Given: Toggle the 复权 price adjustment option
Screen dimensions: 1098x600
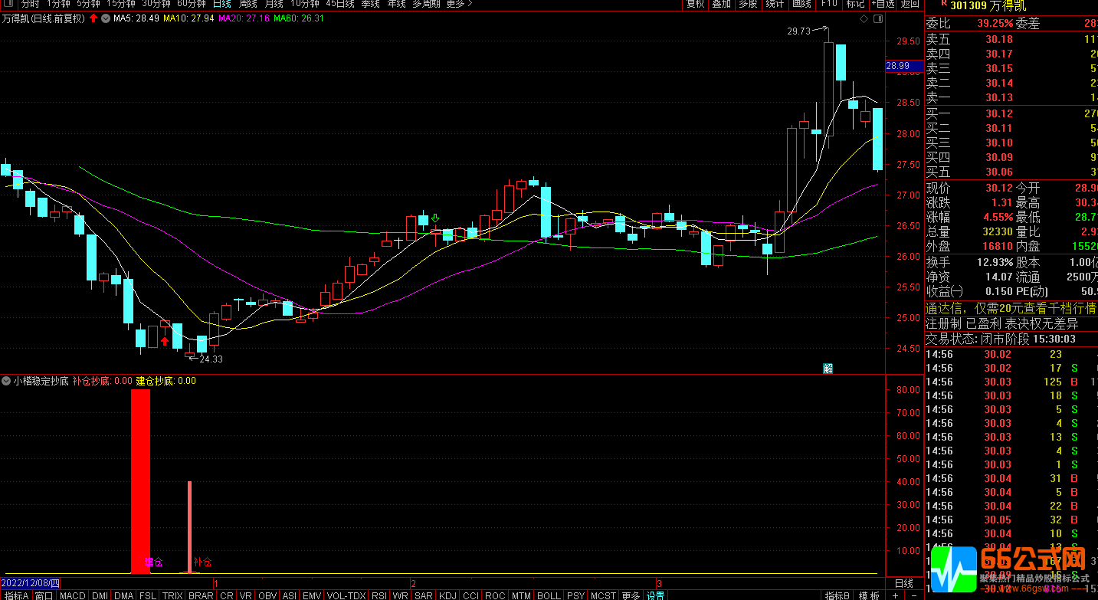Looking at the screenshot, I should 695,4.
